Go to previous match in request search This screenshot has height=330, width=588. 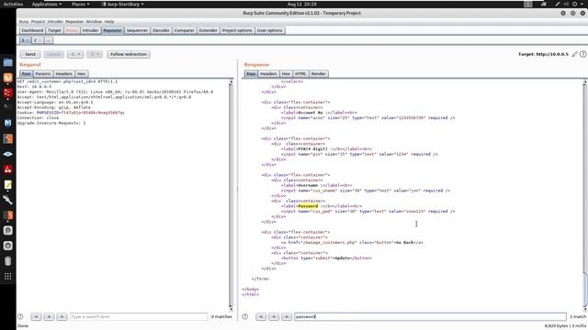(36, 316)
